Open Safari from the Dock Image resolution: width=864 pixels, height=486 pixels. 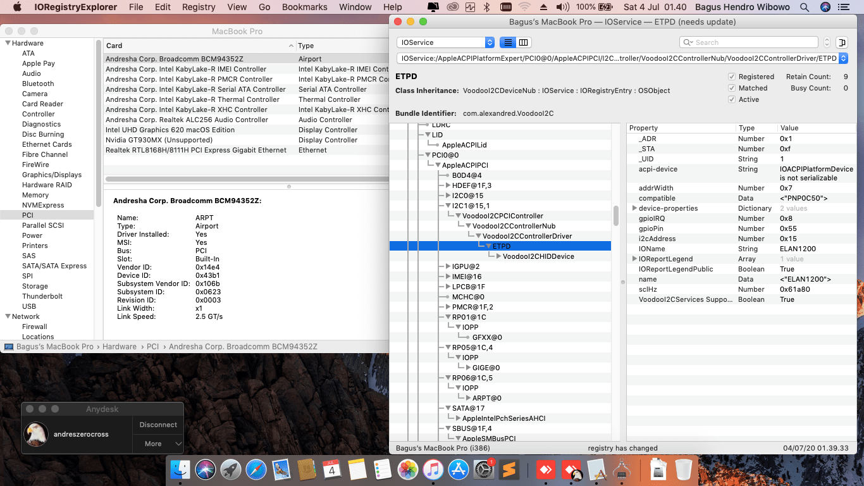(x=256, y=470)
